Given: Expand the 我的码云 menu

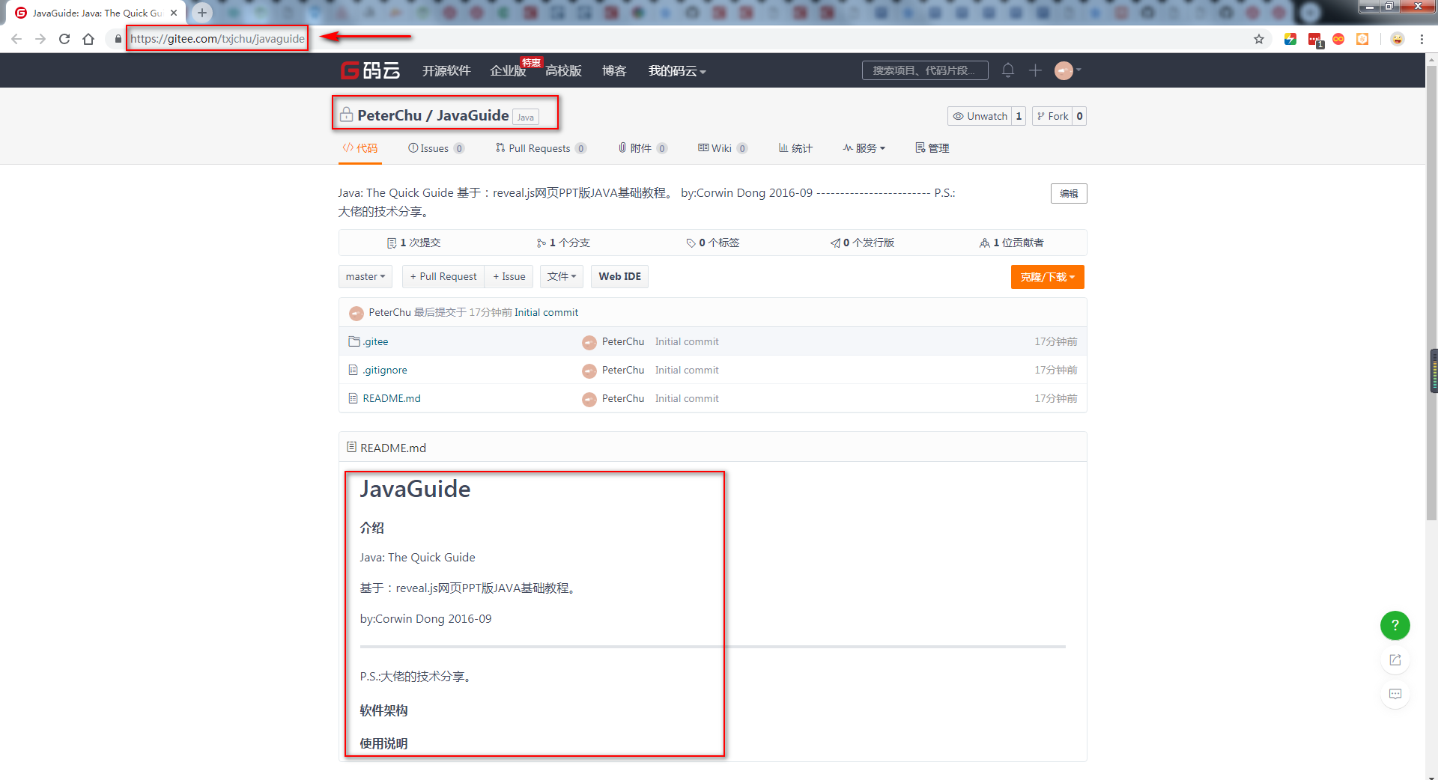Looking at the screenshot, I should coord(677,70).
